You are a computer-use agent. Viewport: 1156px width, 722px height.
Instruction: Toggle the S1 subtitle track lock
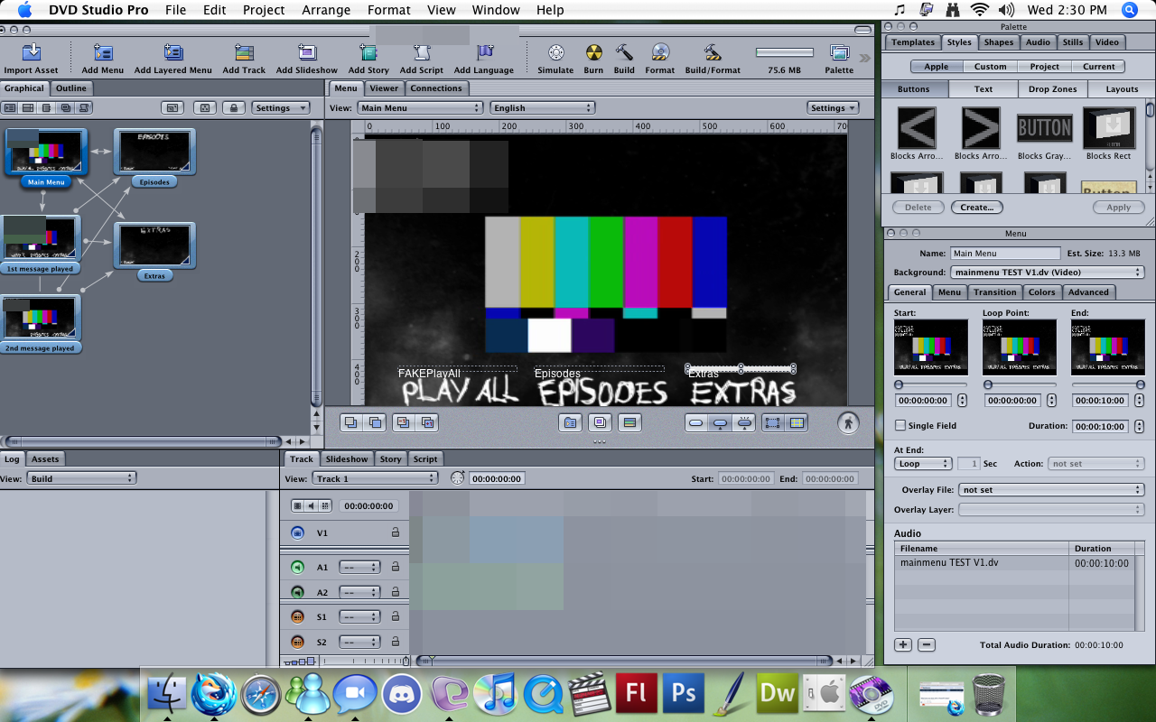click(395, 616)
